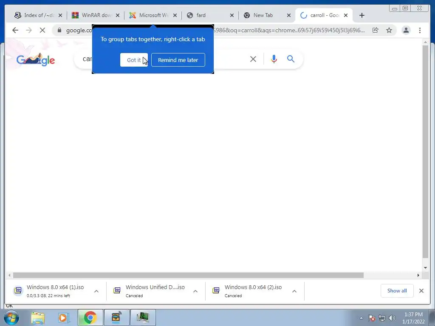Switch to WinRAR download tab

96,15
